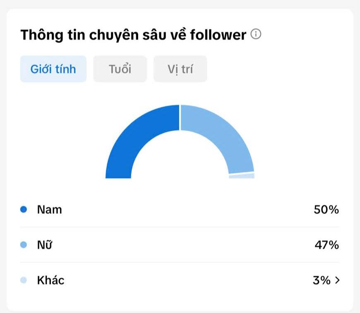Click the 47% value for Nữ
The width and height of the screenshot is (360, 313).
point(327,245)
